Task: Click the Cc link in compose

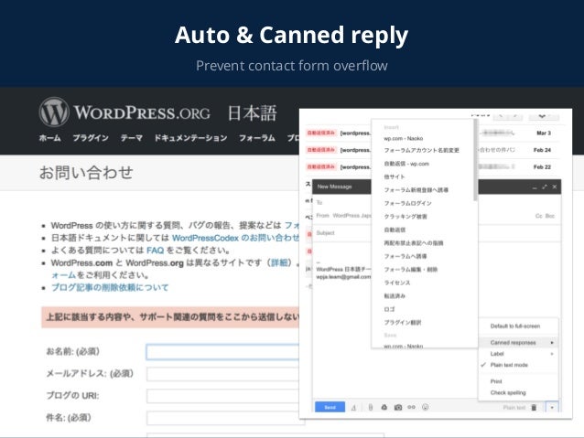Action: click(538, 216)
